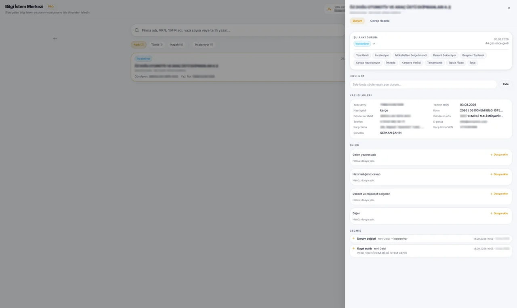This screenshot has height=308, width=517.
Task: Open the Durum değişti history entry
Action: click(x=431, y=239)
